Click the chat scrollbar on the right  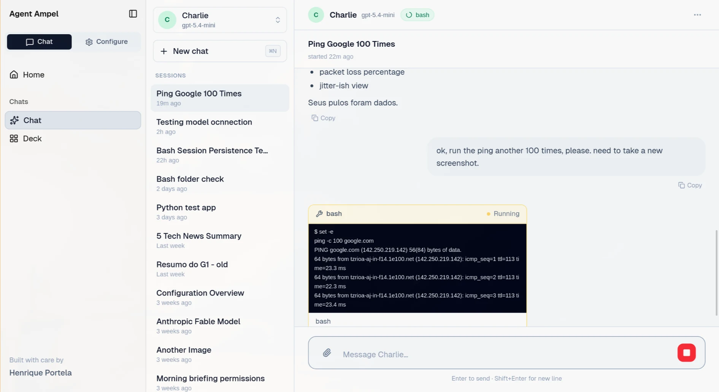coord(716,273)
